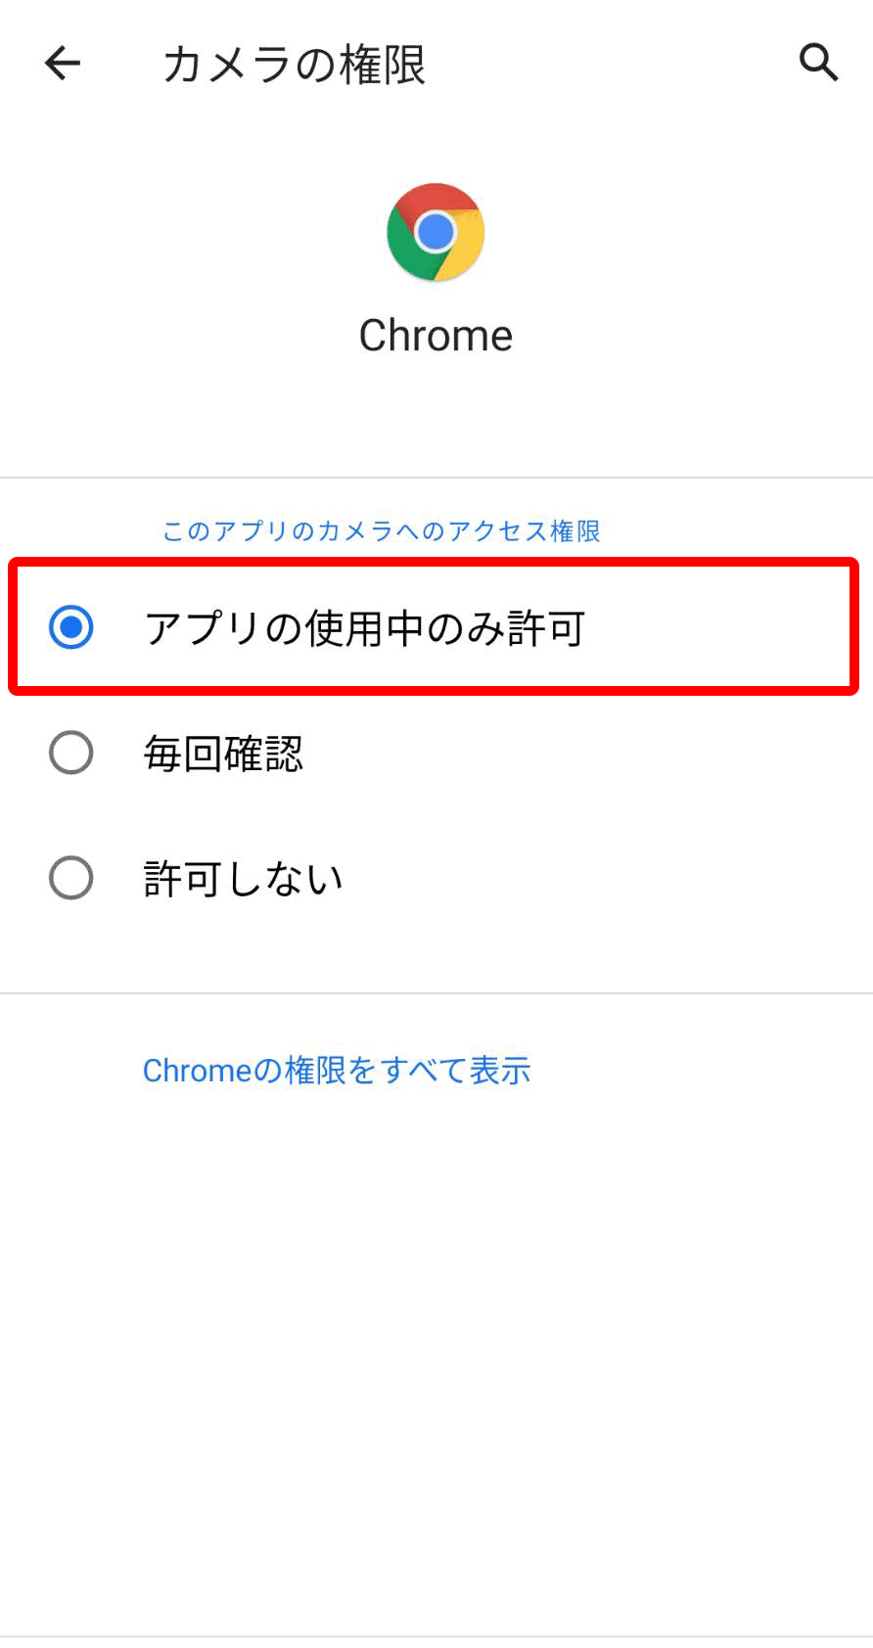Tap the Chrome app name text
The width and height of the screenshot is (873, 1648).
coord(436,336)
